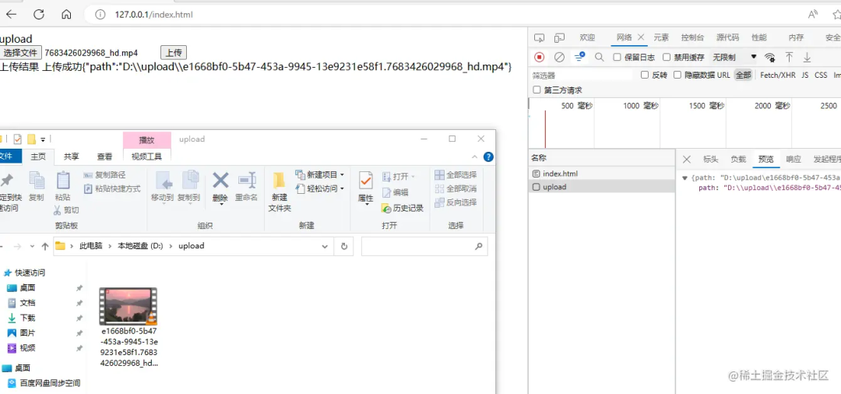Switch to the 响应 tab
Screen dimensions: 841x394
[793, 159]
